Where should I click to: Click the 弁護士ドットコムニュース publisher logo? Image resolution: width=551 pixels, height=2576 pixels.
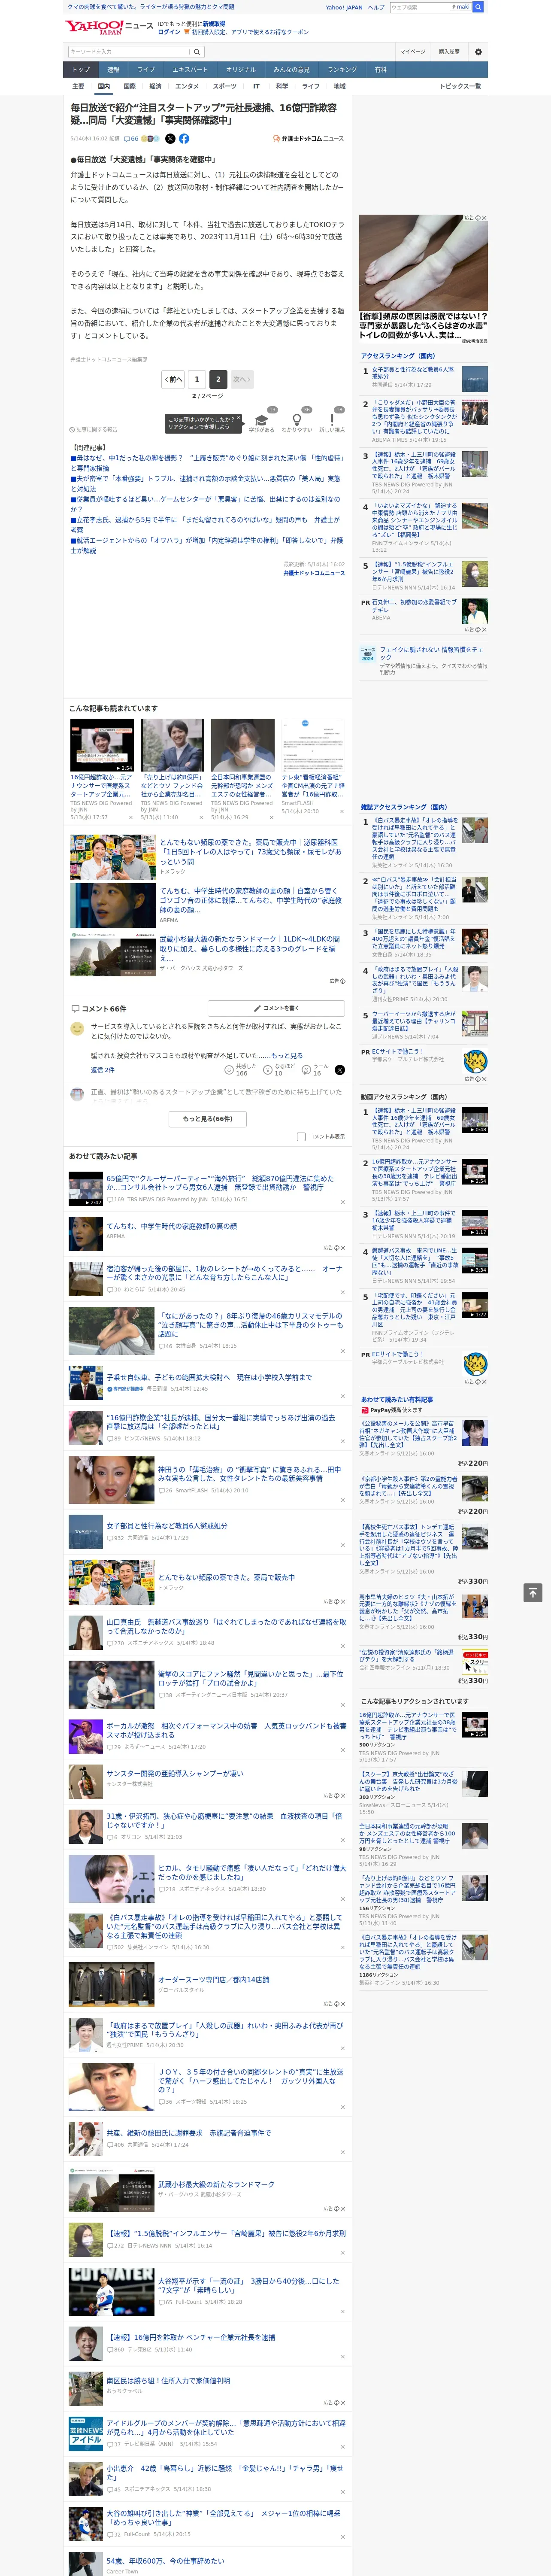pos(308,139)
